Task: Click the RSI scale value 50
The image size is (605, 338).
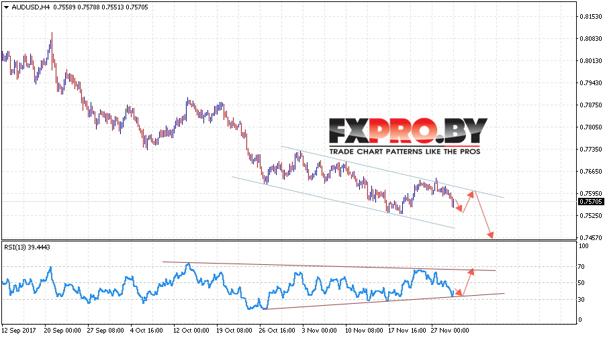Action: 582,283
